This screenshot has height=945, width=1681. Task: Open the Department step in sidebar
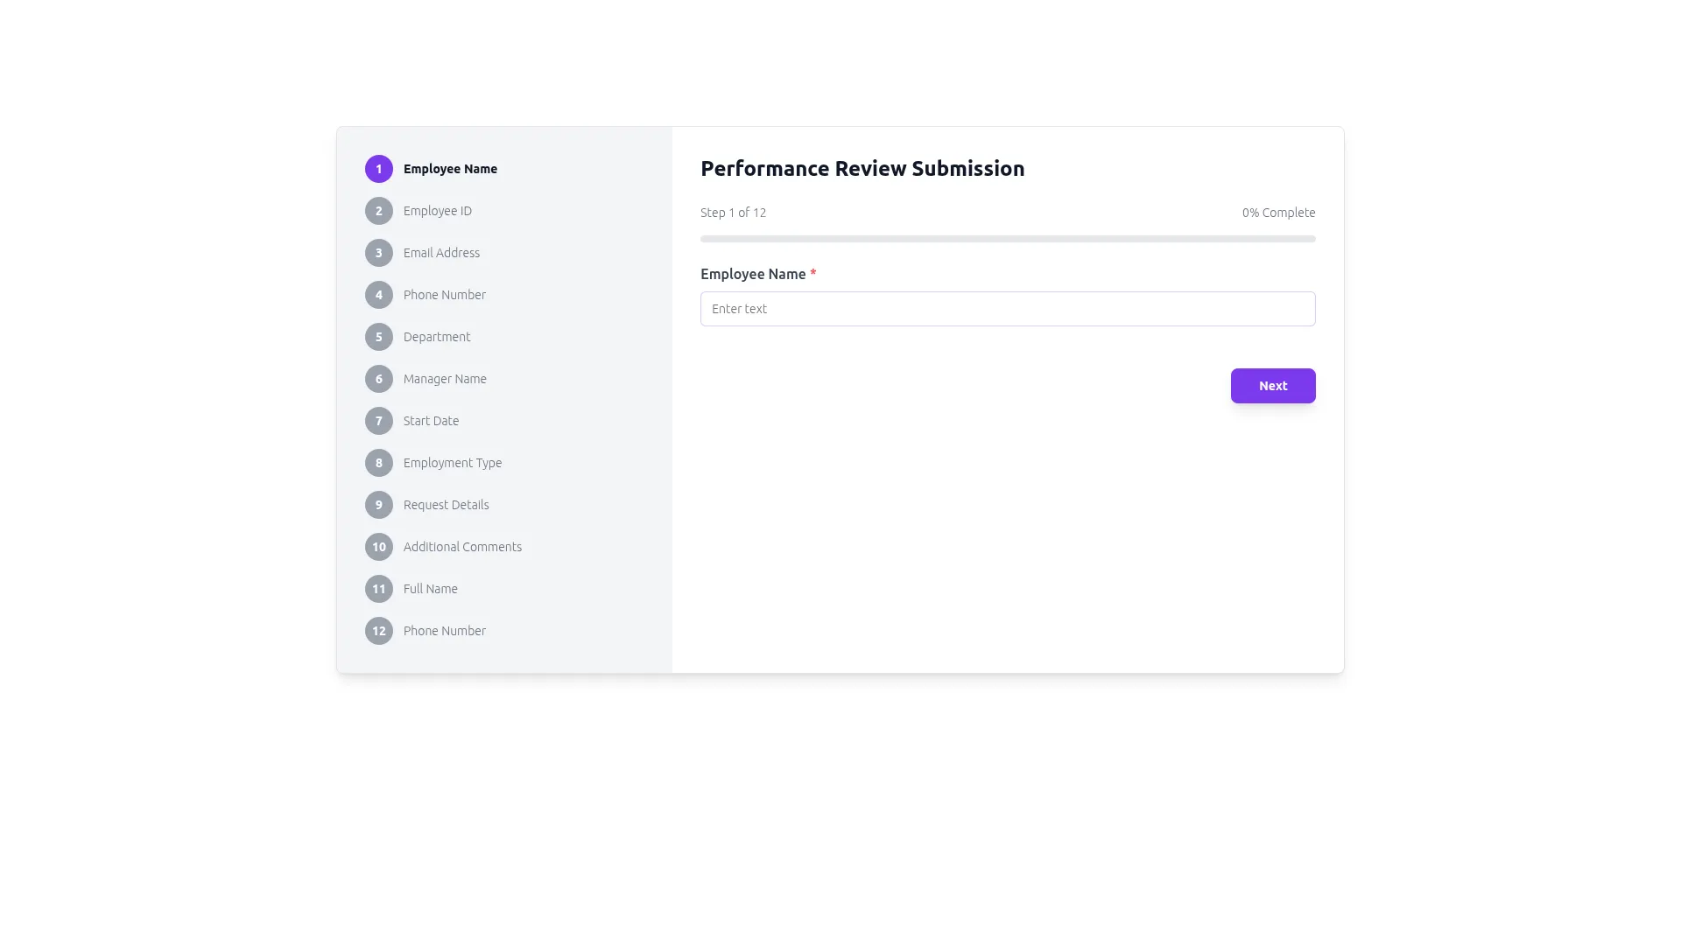click(436, 337)
